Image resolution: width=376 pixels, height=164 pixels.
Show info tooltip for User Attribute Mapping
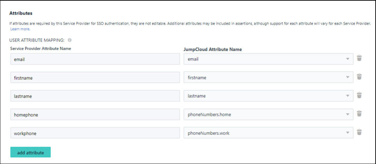[70, 40]
